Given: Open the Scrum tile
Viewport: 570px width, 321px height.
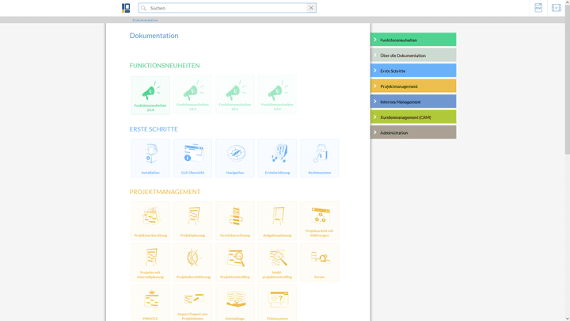Looking at the screenshot, I should click(x=320, y=262).
